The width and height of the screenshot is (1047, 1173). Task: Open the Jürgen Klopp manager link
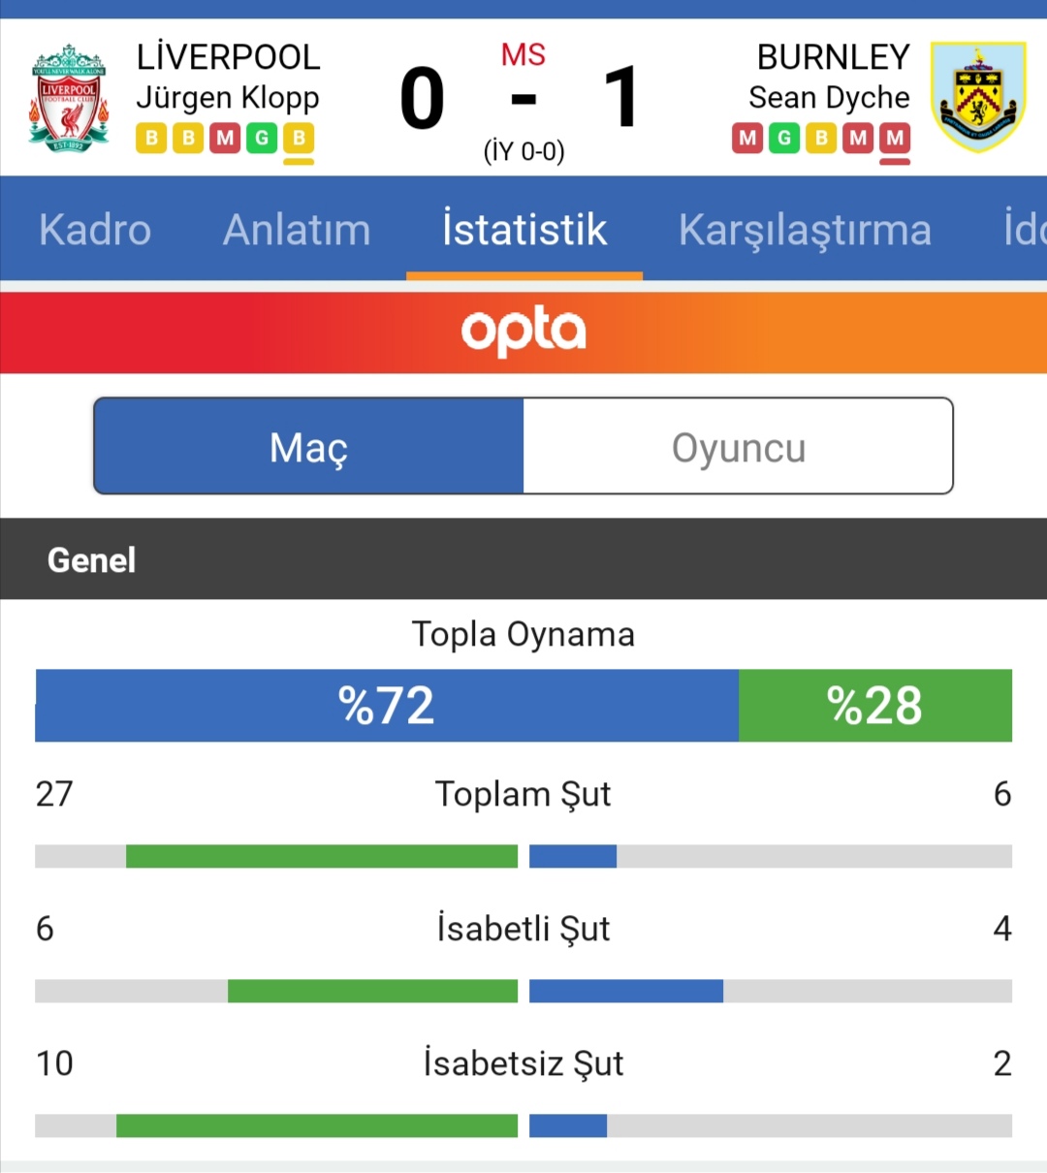(x=228, y=98)
